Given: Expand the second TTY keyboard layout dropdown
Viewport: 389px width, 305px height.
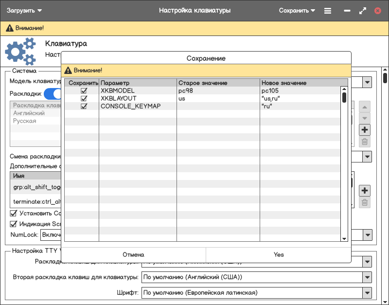Looking at the screenshot, I should (367, 277).
